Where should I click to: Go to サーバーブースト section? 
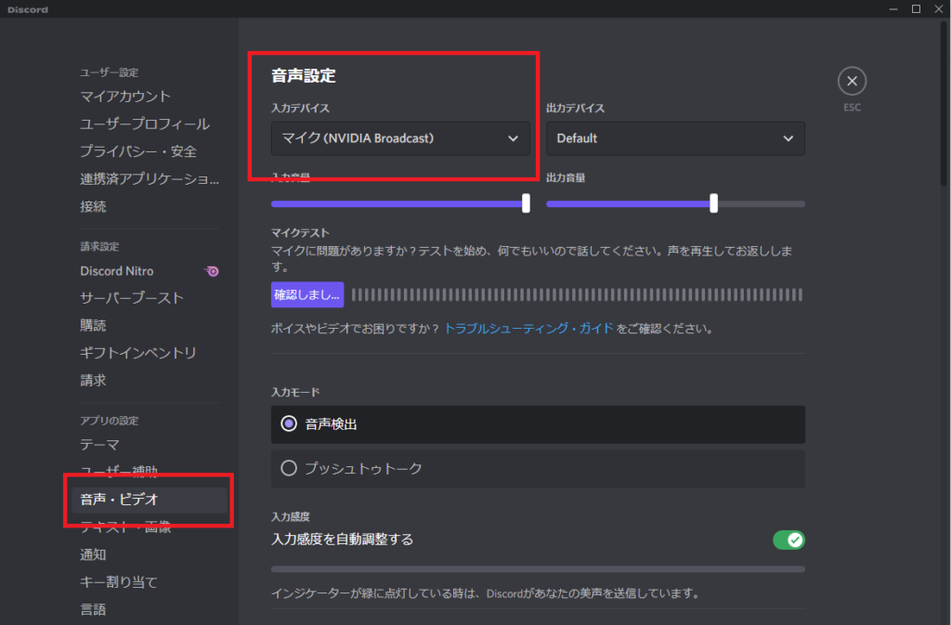(x=132, y=298)
